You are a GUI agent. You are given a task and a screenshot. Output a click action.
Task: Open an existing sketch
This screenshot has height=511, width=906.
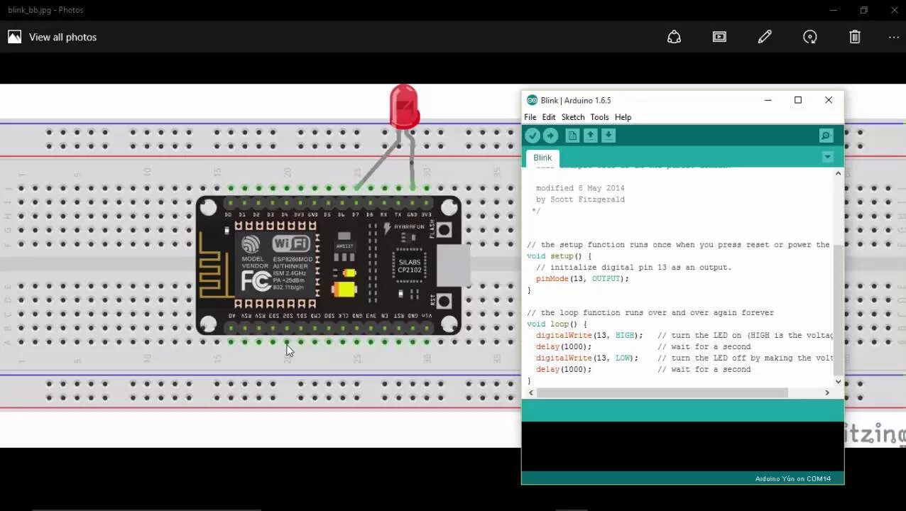point(590,135)
